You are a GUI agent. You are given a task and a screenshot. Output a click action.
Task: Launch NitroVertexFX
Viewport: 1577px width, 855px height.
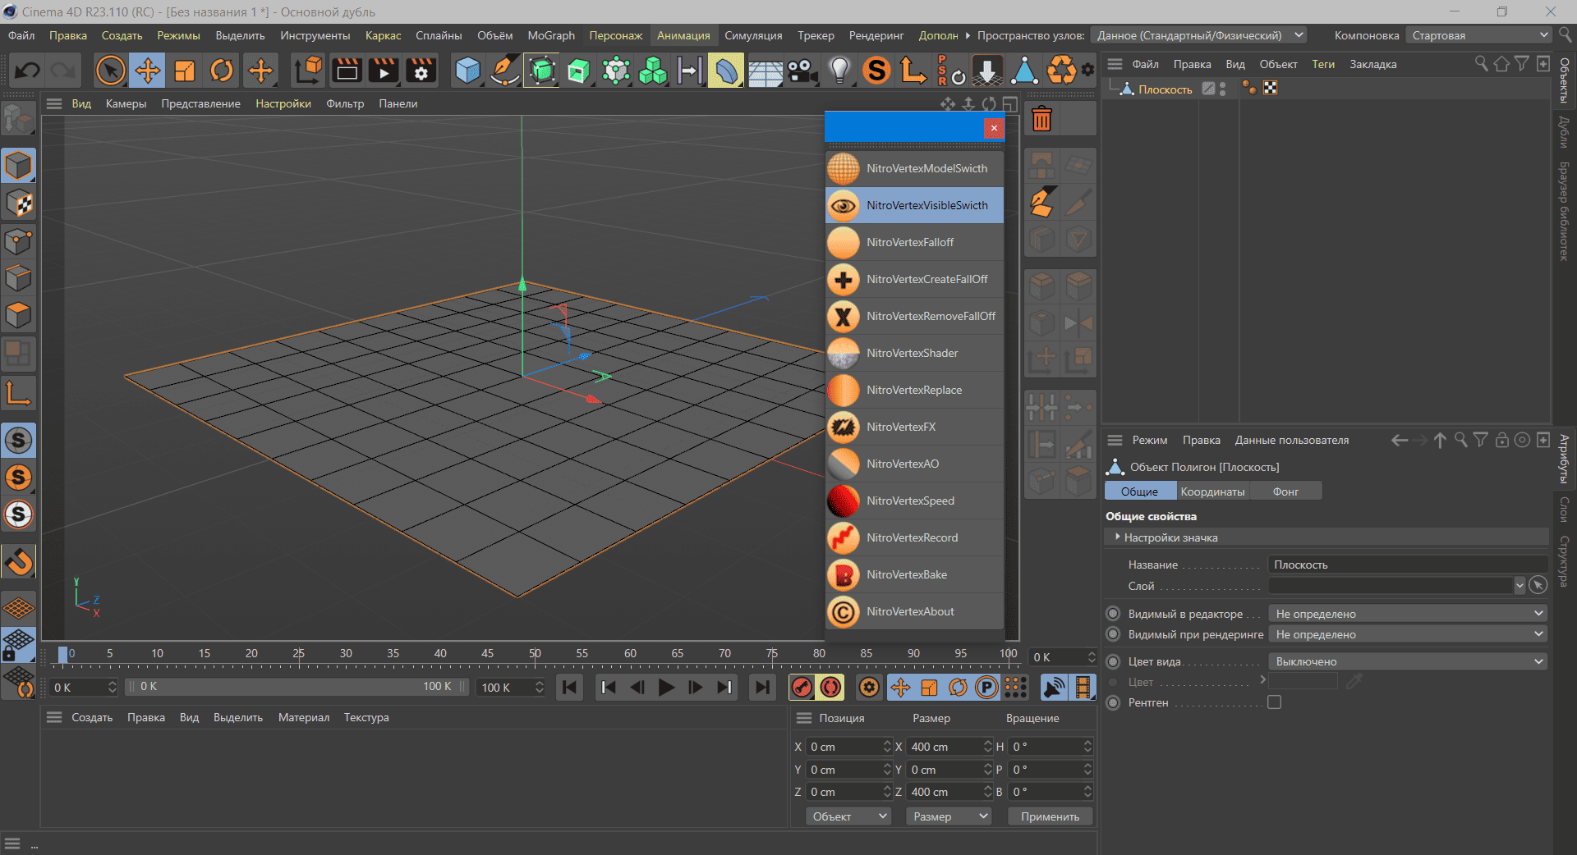click(914, 427)
